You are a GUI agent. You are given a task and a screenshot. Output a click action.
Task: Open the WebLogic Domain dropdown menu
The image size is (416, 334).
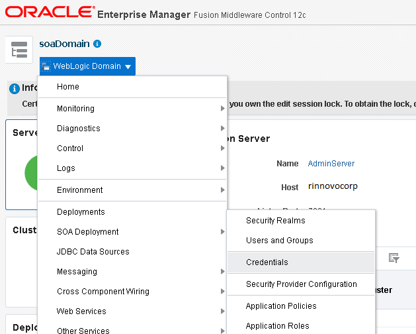87,66
